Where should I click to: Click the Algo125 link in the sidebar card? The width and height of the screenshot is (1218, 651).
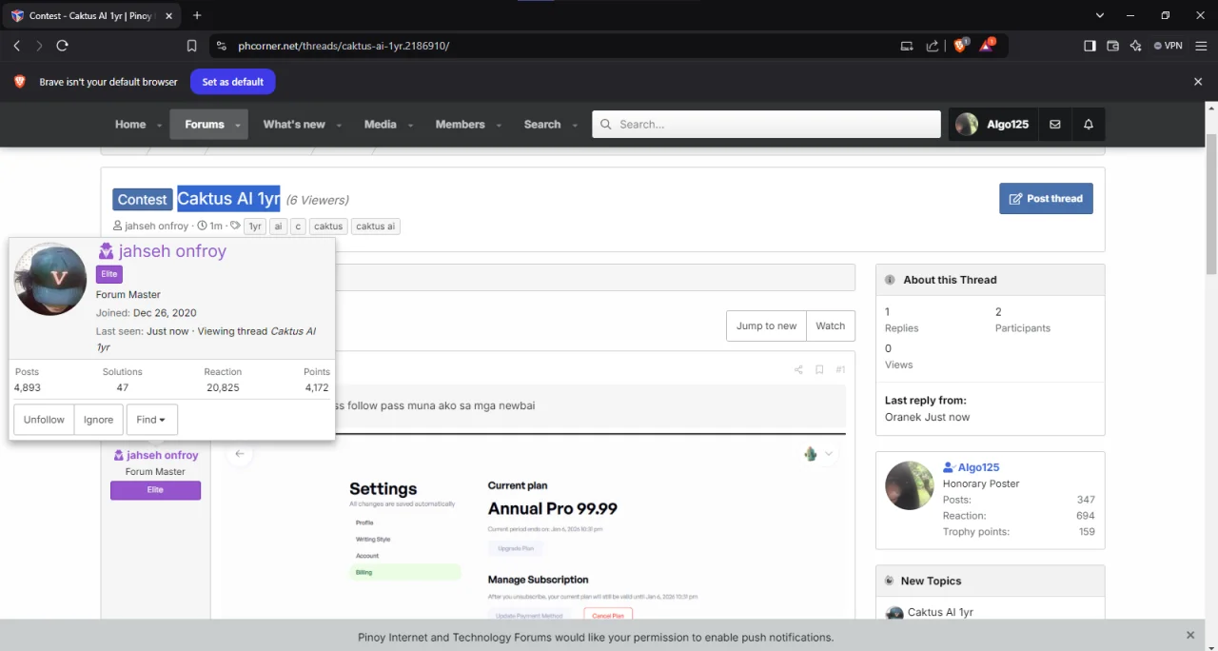click(978, 467)
